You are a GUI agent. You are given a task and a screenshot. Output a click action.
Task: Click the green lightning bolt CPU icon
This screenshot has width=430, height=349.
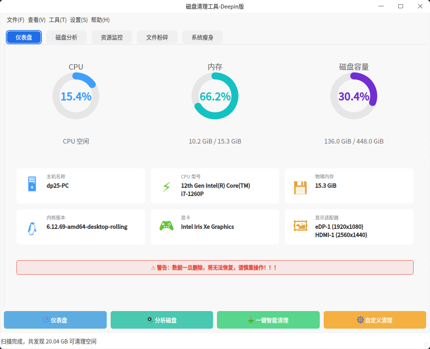click(166, 187)
